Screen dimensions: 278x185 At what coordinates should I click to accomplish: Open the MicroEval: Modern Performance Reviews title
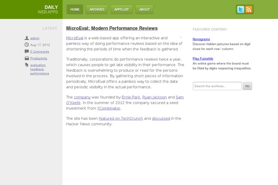[x=112, y=28]
